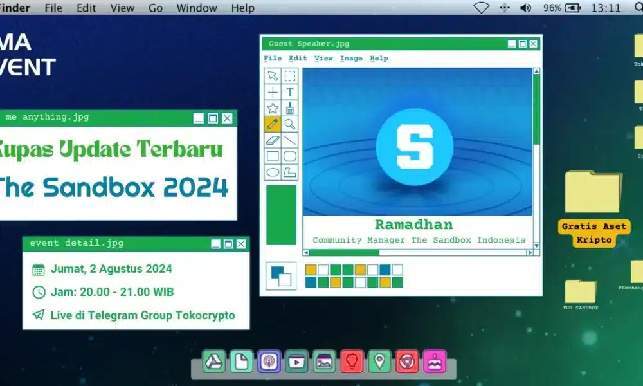Open the Drive triangle icon in dock
This screenshot has width=643, height=386.
click(x=213, y=362)
